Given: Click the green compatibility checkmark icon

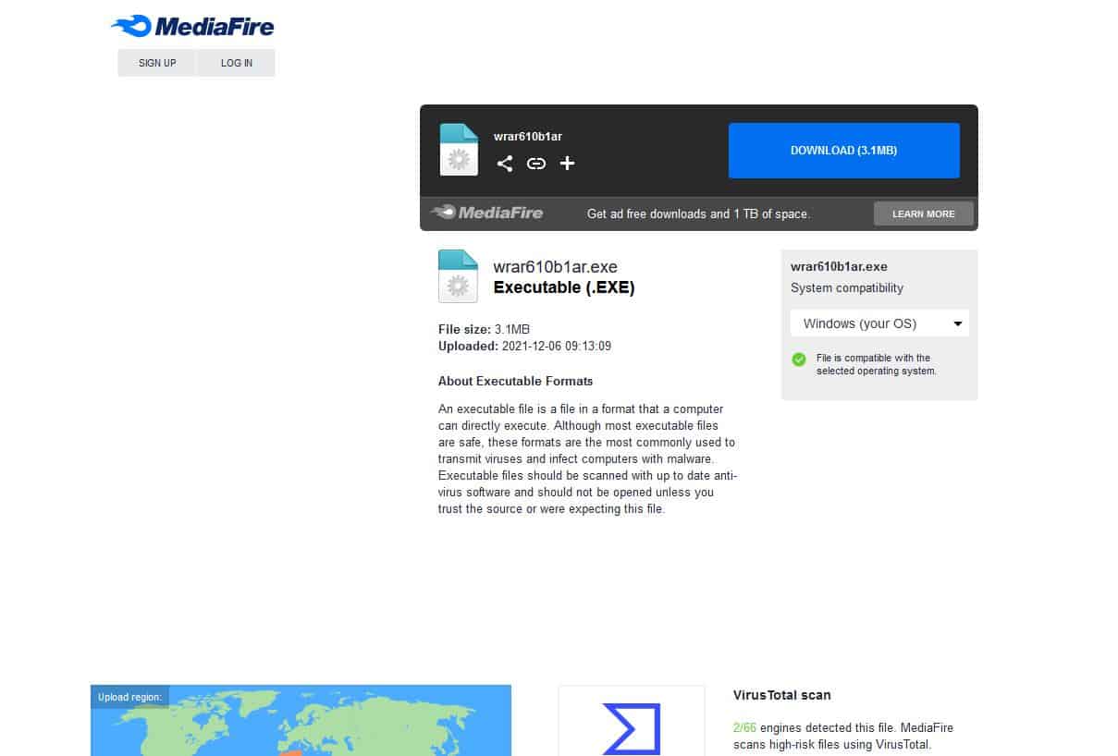Looking at the screenshot, I should [799, 360].
